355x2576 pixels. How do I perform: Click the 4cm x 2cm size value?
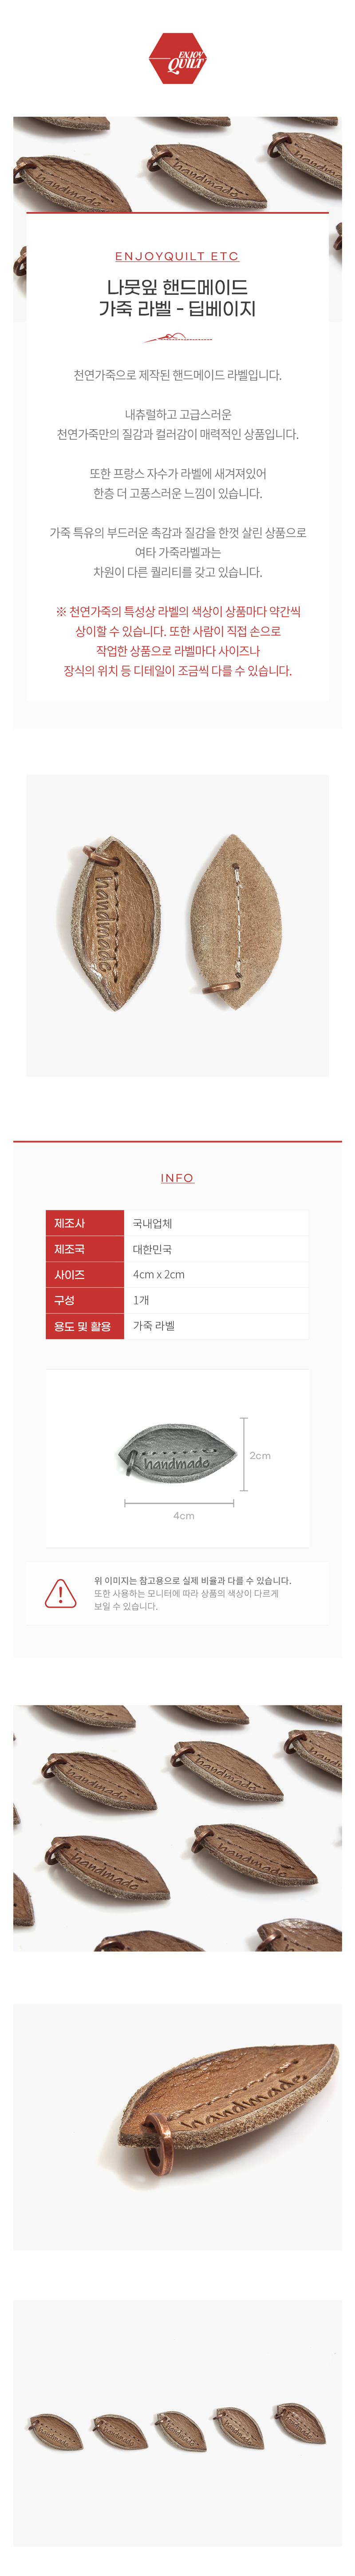[159, 1274]
